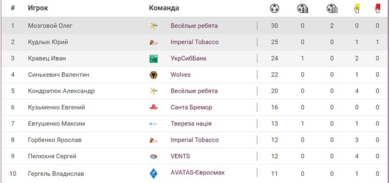Click the Санта Бремор team logo
The height and width of the screenshot is (183, 390).
(154, 107)
